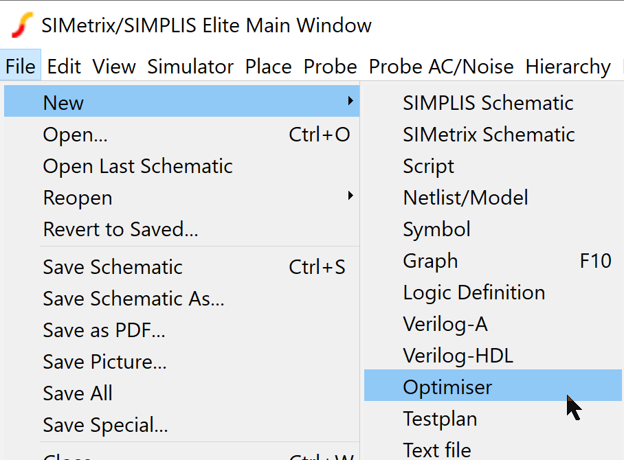624x460 pixels.
Task: Open the Hierarchy menu
Action: (568, 67)
